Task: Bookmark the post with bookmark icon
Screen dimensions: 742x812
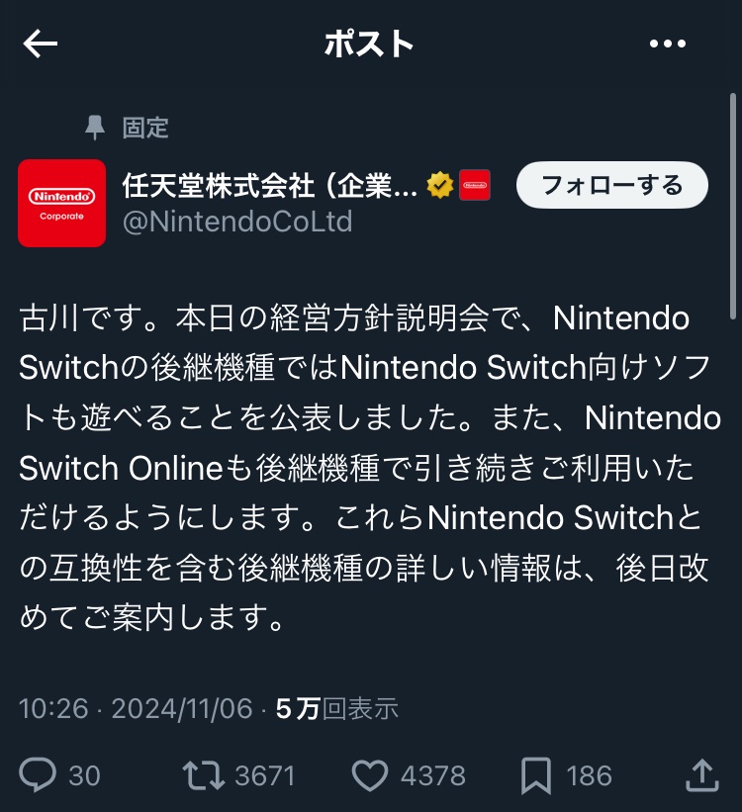Action: click(x=536, y=775)
